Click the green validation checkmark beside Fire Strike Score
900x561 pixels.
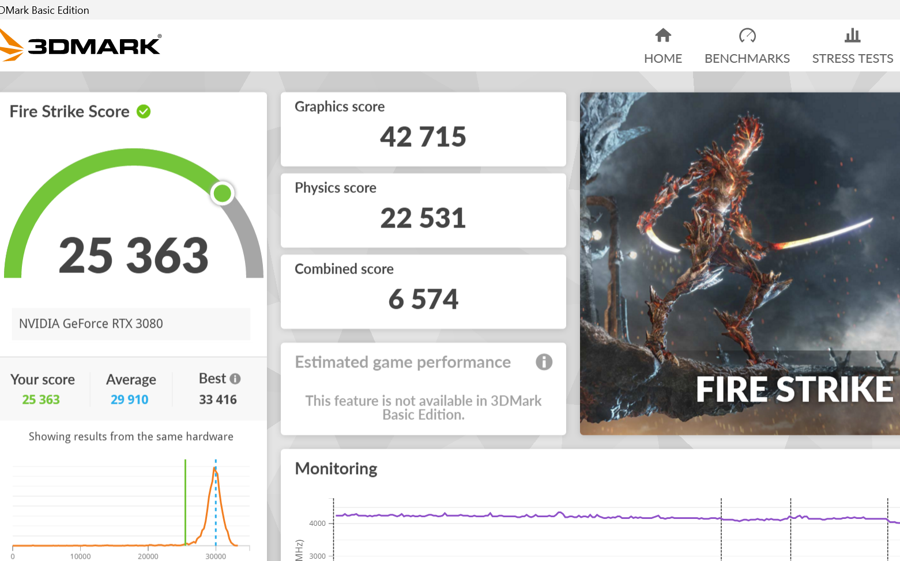(144, 112)
